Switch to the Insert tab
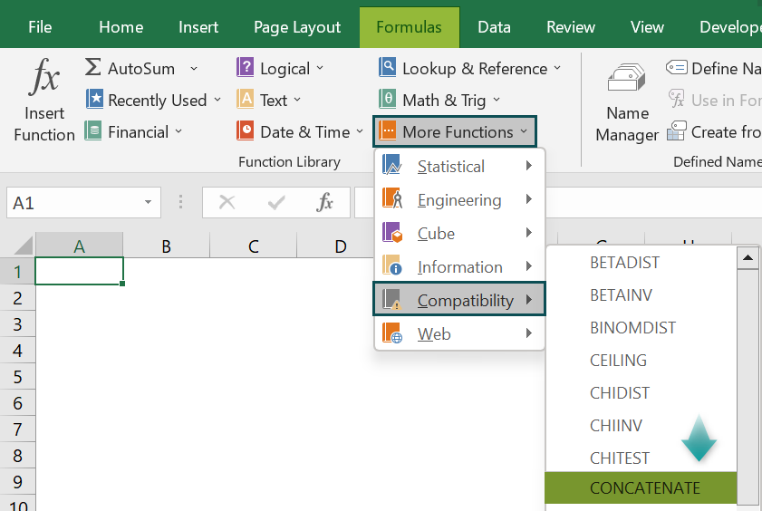762x511 pixels. (198, 27)
